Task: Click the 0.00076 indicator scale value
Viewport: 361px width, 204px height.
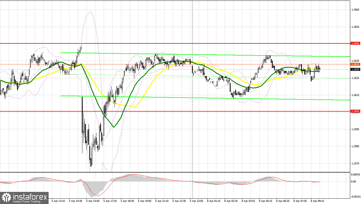Action: point(355,174)
